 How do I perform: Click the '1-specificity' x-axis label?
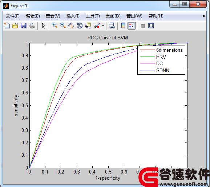108,178
